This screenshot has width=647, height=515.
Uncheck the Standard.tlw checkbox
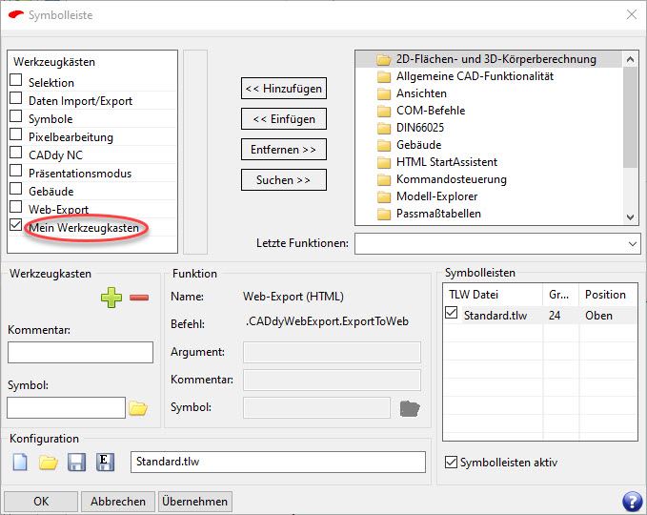click(452, 313)
